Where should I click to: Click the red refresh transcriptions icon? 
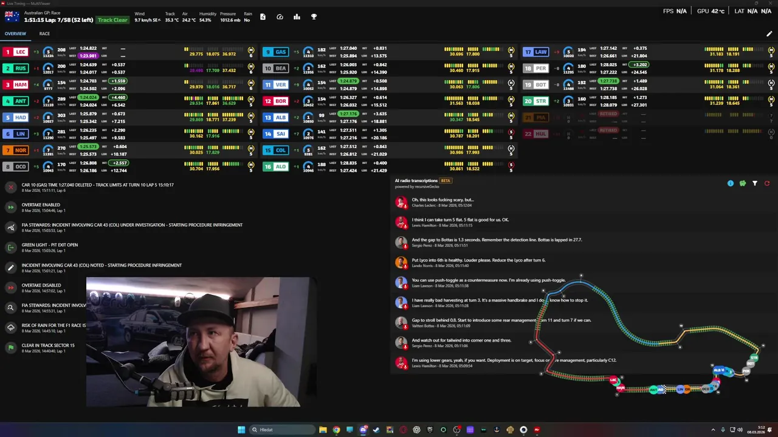click(x=767, y=183)
